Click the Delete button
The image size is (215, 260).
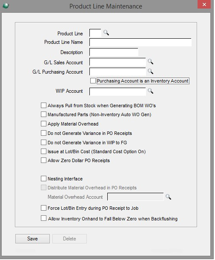coord(69,239)
